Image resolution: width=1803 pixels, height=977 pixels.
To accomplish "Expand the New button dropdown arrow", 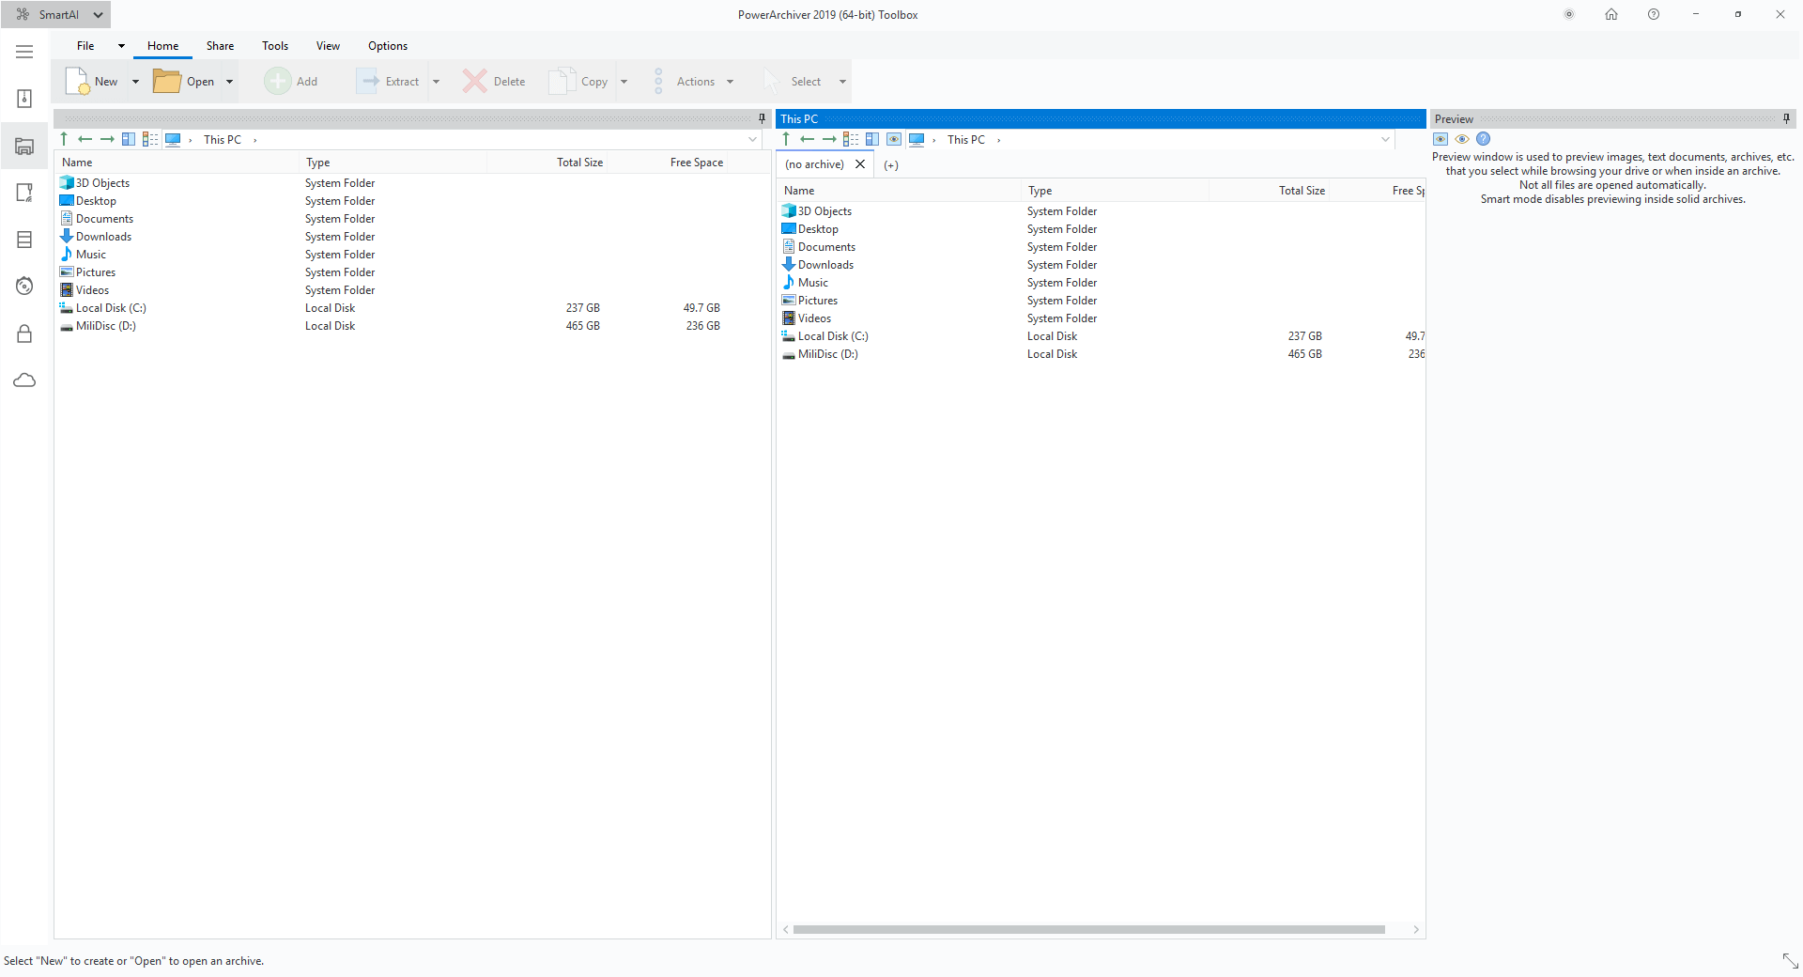I will (x=135, y=82).
